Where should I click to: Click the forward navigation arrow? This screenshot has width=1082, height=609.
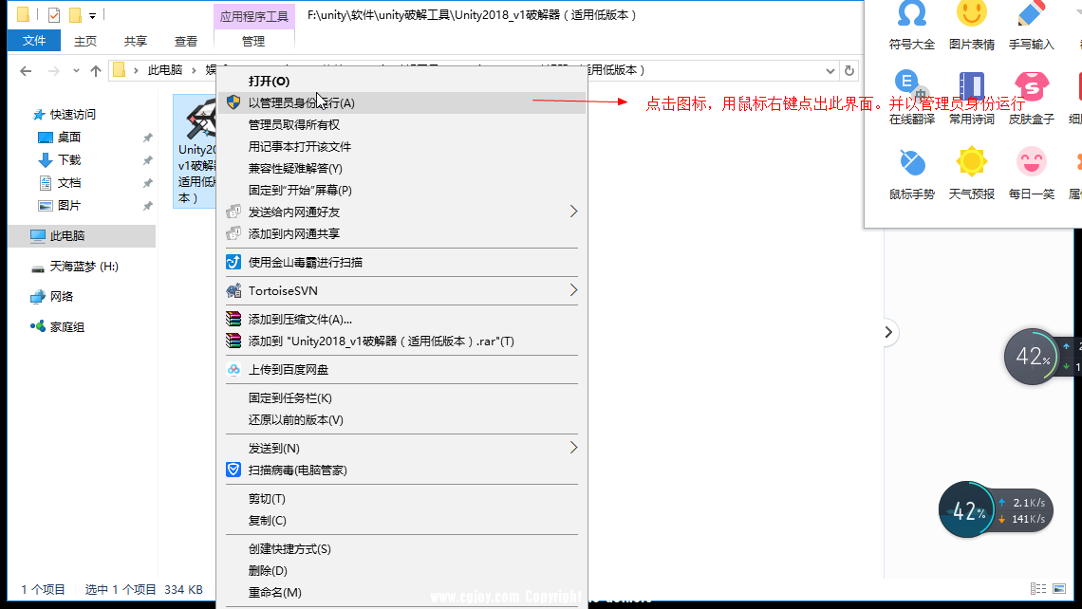[53, 70]
